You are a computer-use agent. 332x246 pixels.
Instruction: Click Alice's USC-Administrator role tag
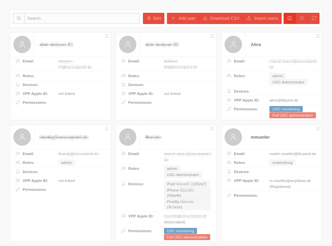288,82
